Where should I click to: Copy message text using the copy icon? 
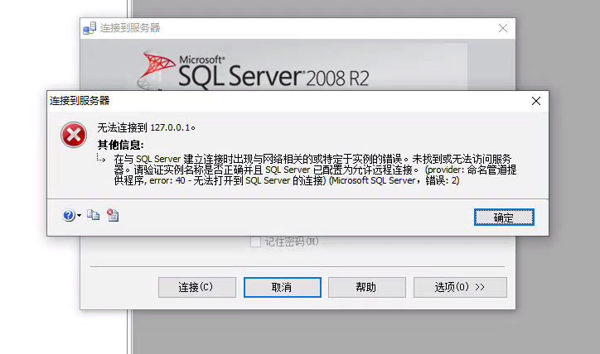click(x=93, y=215)
